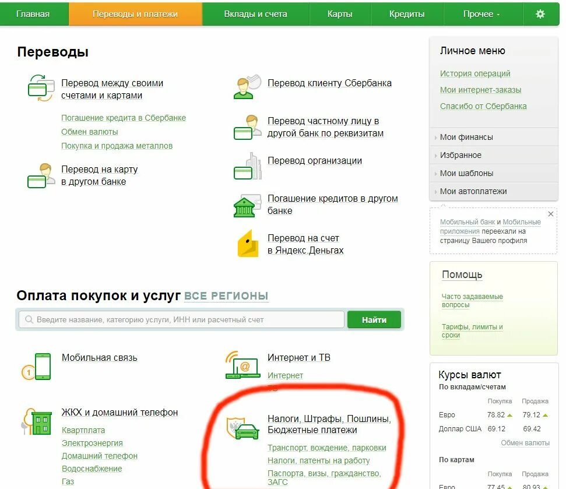Click the transfer between own accounts icon
This screenshot has width=566, height=489.
[41, 88]
